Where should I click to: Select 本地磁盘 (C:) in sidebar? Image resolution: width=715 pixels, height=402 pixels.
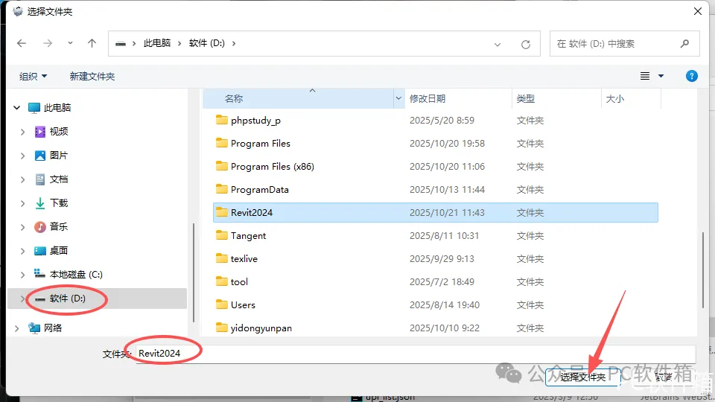76,275
